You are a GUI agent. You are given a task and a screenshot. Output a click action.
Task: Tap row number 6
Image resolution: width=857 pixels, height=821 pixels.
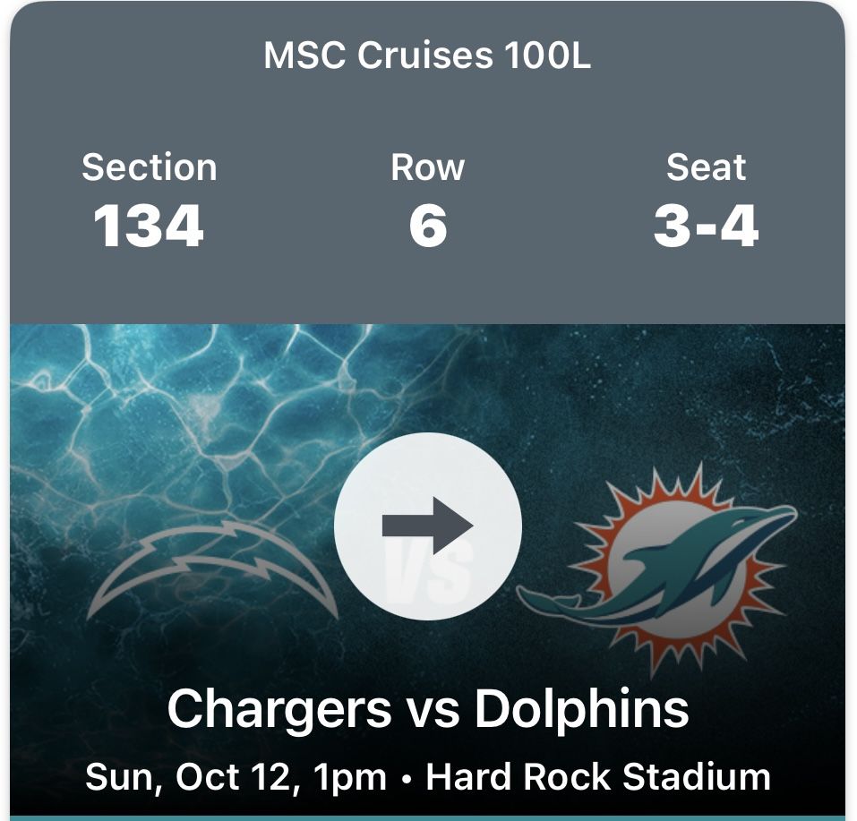[427, 226]
